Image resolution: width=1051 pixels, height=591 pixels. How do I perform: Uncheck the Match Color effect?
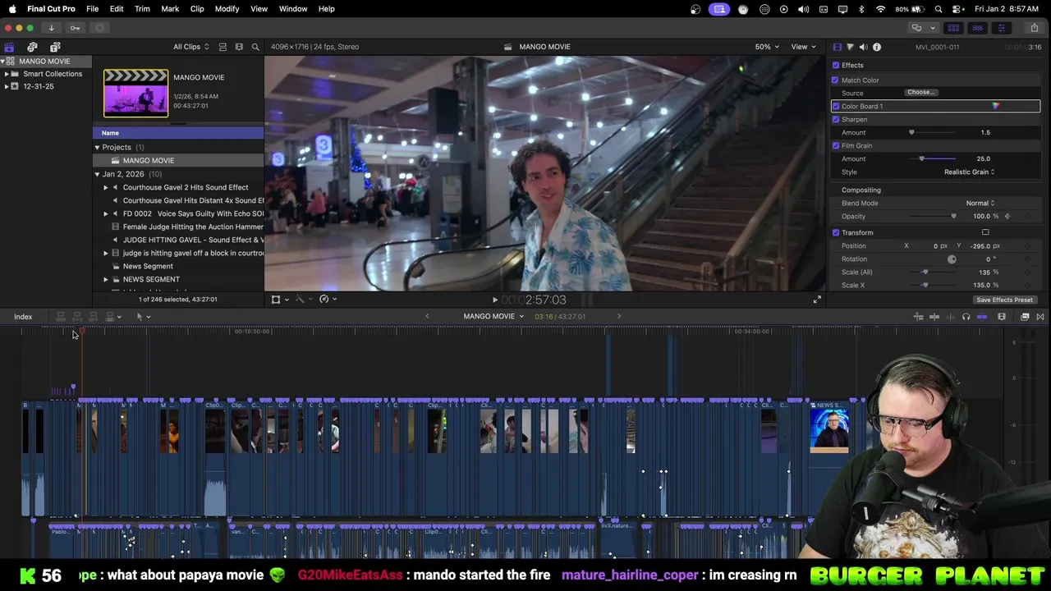coord(835,80)
